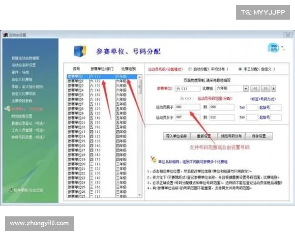This screenshot has height=236, width=295.
Task: Click the 参赛单位 name field showing 六(1)
Action: (188, 88)
